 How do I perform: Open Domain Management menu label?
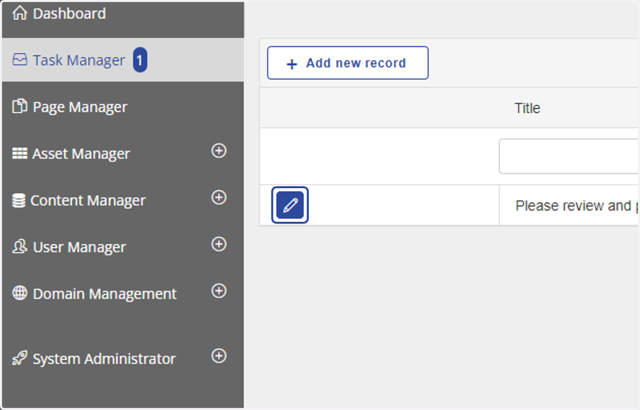tap(105, 294)
